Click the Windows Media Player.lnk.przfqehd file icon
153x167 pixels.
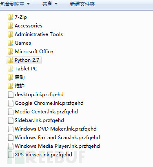(11, 146)
